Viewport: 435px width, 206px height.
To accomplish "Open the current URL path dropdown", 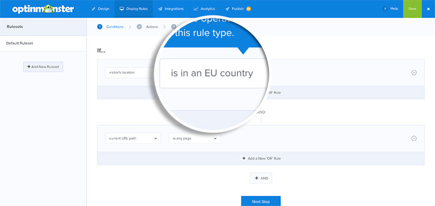I will pyautogui.click(x=133, y=139).
